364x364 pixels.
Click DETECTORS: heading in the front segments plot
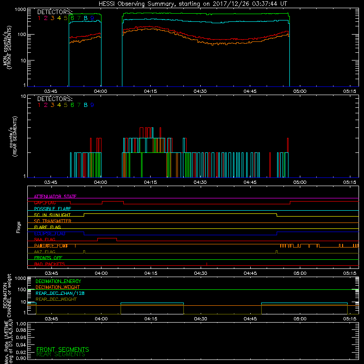pyautogui.click(x=55, y=12)
